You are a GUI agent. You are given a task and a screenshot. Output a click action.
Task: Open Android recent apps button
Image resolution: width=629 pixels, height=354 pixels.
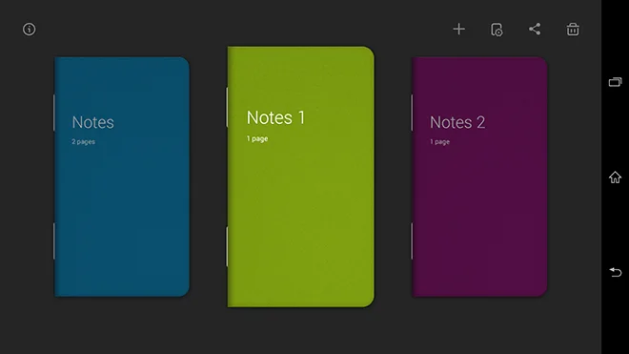pos(615,82)
